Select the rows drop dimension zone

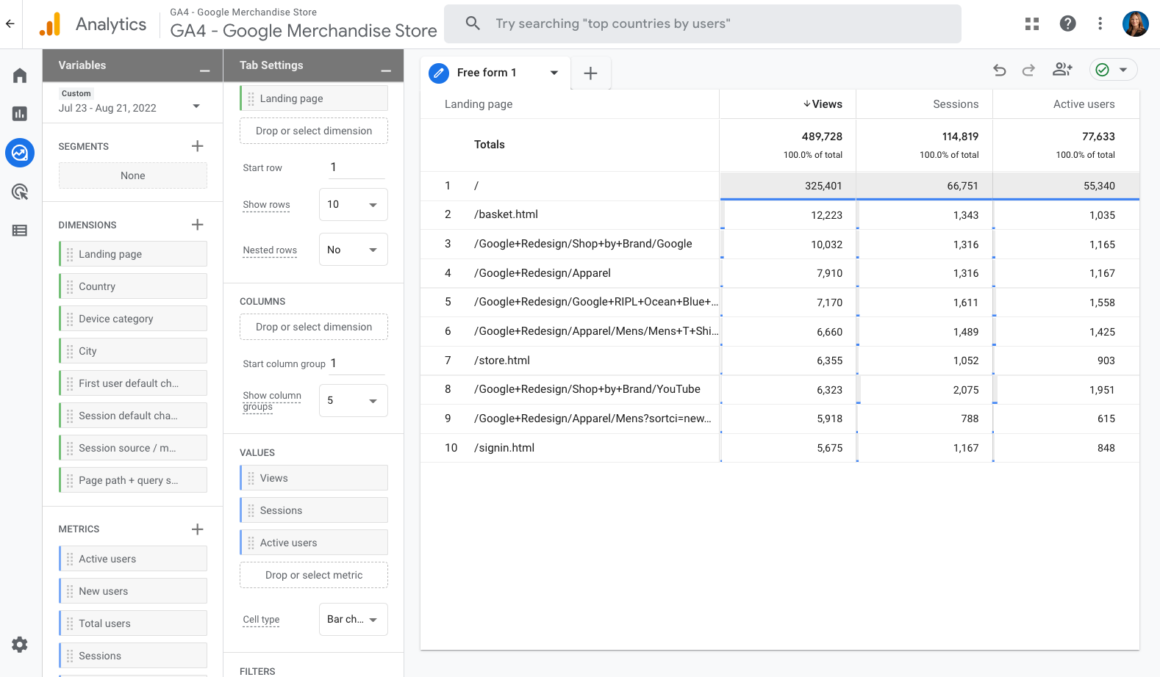314,131
